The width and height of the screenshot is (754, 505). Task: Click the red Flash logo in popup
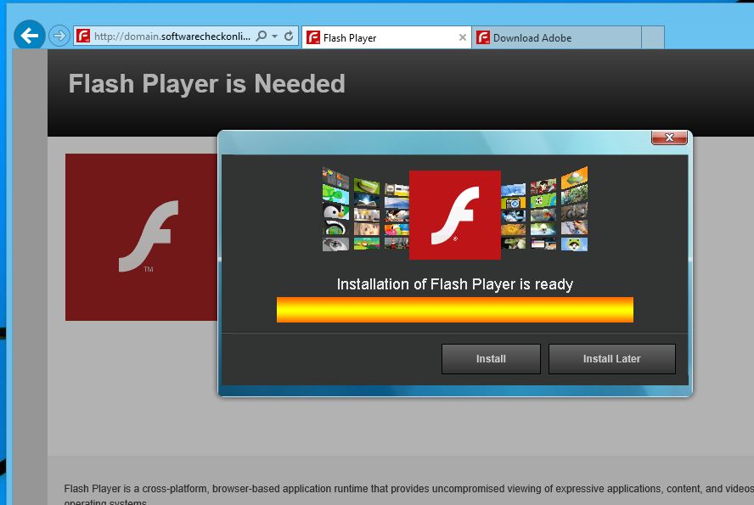(x=455, y=215)
